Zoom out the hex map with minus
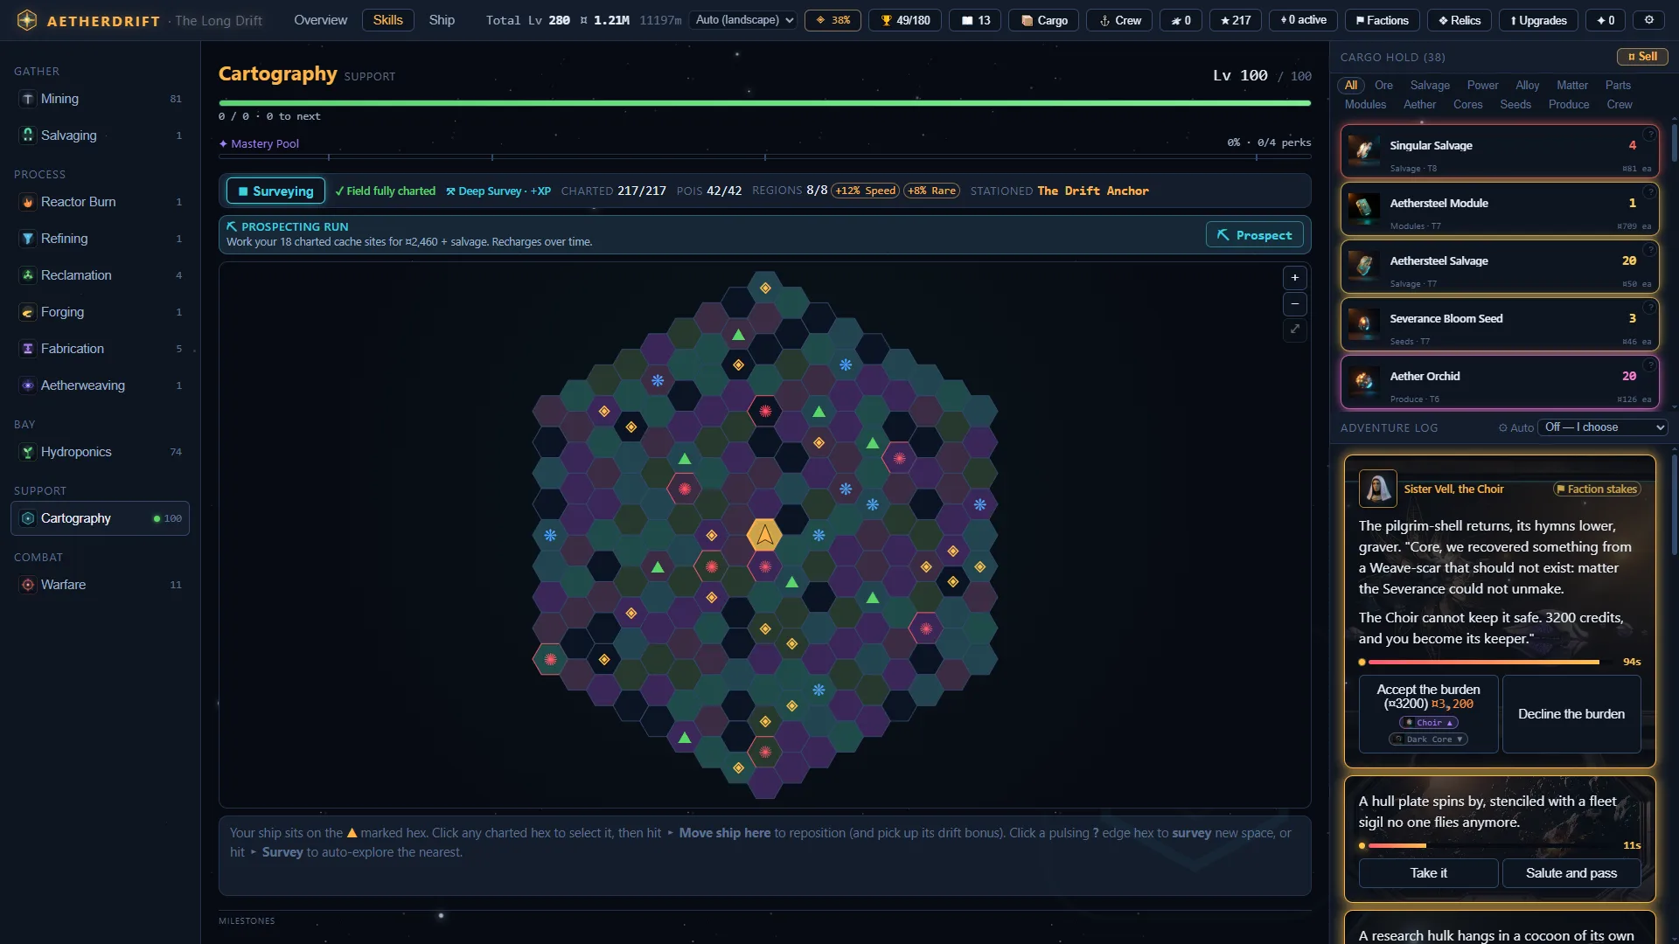 [1295, 304]
